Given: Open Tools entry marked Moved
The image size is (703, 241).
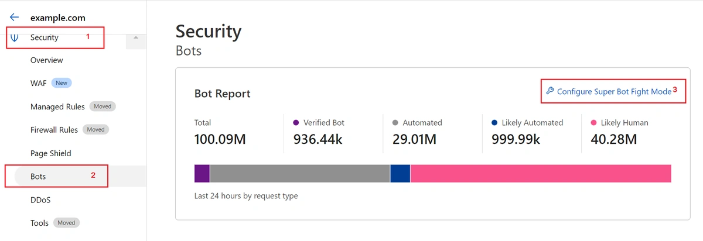Looking at the screenshot, I should point(39,223).
